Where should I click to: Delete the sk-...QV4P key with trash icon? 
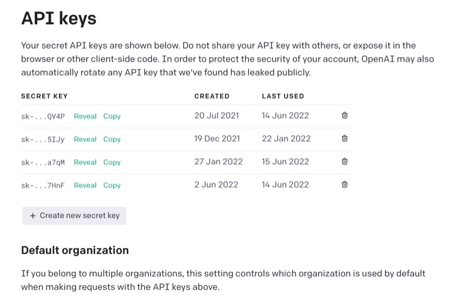[x=345, y=115]
